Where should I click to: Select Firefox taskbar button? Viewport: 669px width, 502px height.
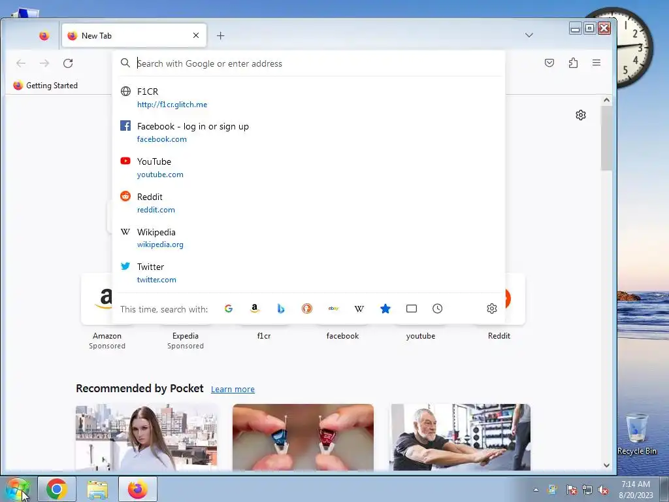pyautogui.click(x=137, y=489)
